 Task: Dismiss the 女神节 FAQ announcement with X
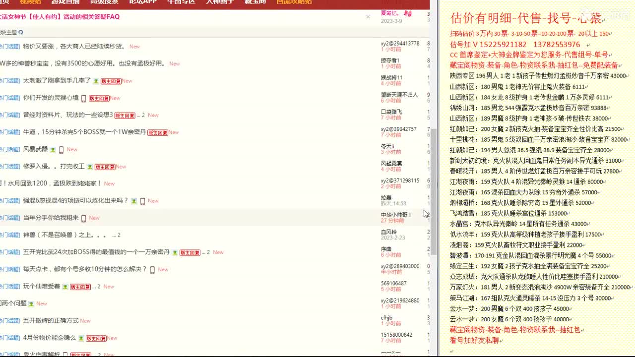(368, 17)
